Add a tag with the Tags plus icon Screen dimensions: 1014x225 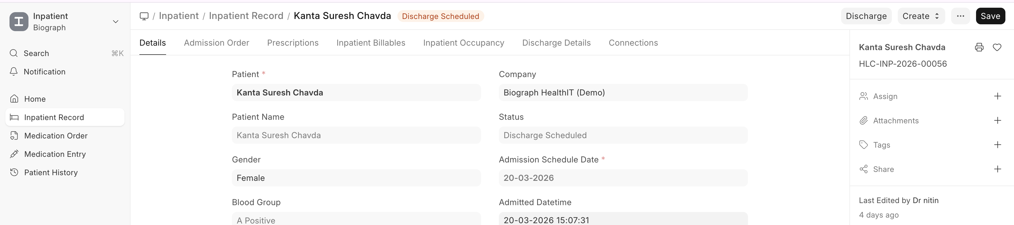(x=998, y=145)
